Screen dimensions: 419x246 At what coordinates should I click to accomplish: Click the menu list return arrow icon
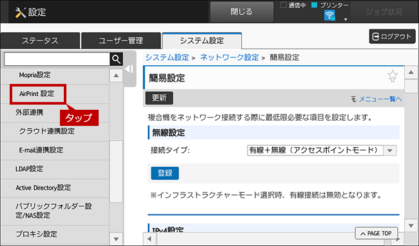tap(354, 99)
